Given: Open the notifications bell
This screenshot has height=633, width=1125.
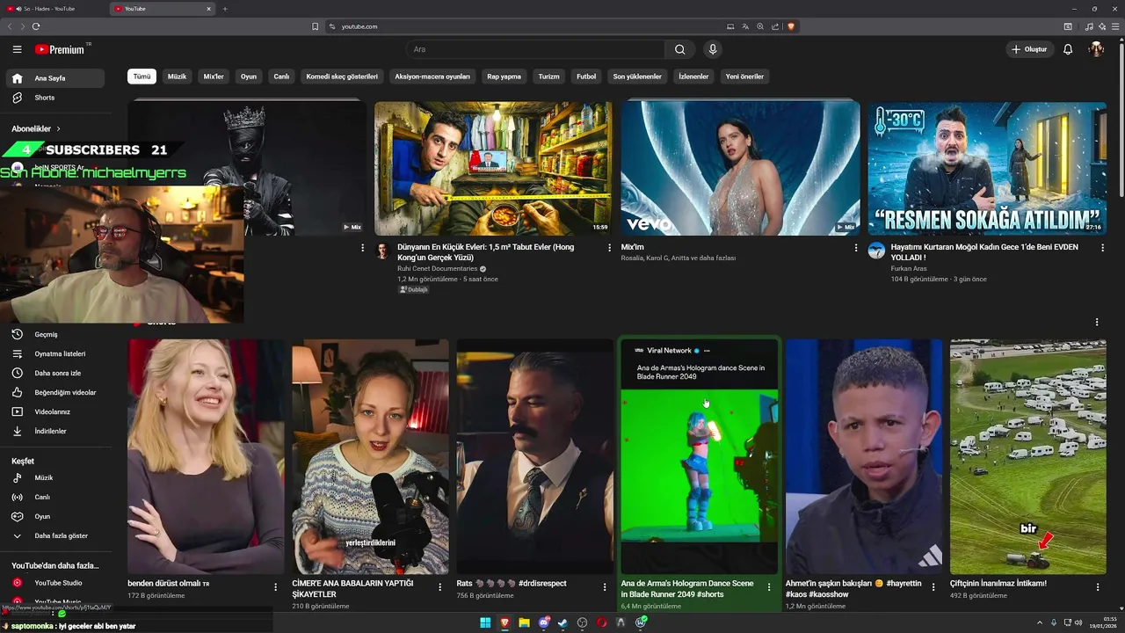Looking at the screenshot, I should [1068, 49].
